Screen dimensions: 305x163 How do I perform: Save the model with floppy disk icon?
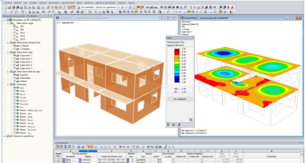coord(21,7)
